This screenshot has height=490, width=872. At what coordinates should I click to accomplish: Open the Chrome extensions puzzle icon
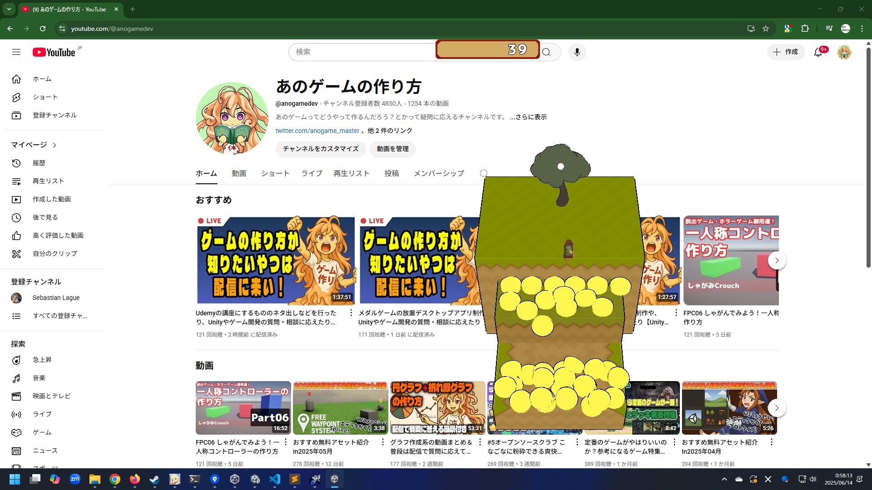[805, 28]
